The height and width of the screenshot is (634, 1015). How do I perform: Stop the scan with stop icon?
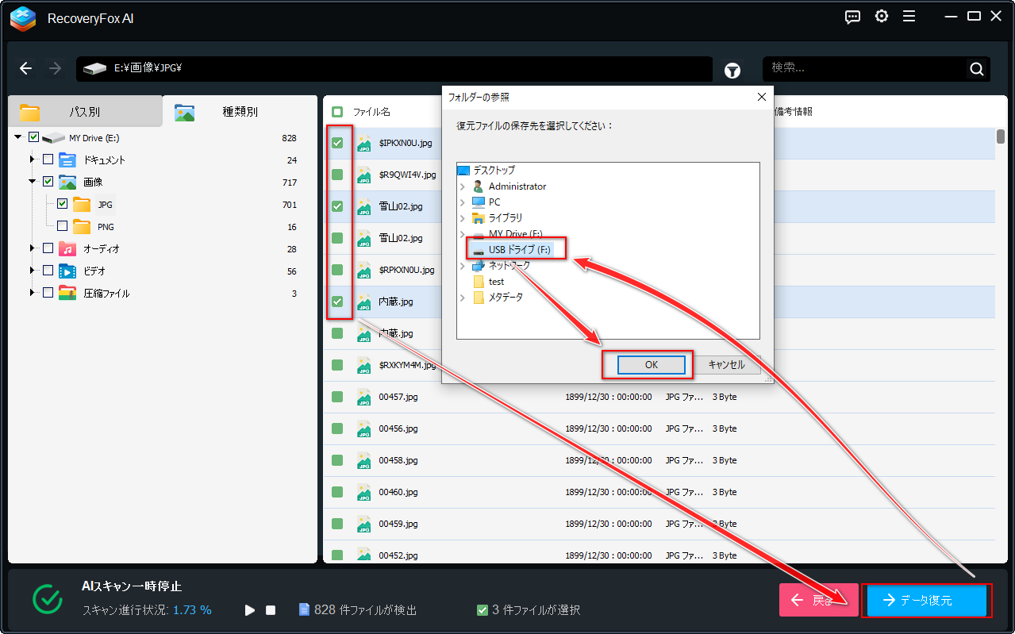point(271,610)
